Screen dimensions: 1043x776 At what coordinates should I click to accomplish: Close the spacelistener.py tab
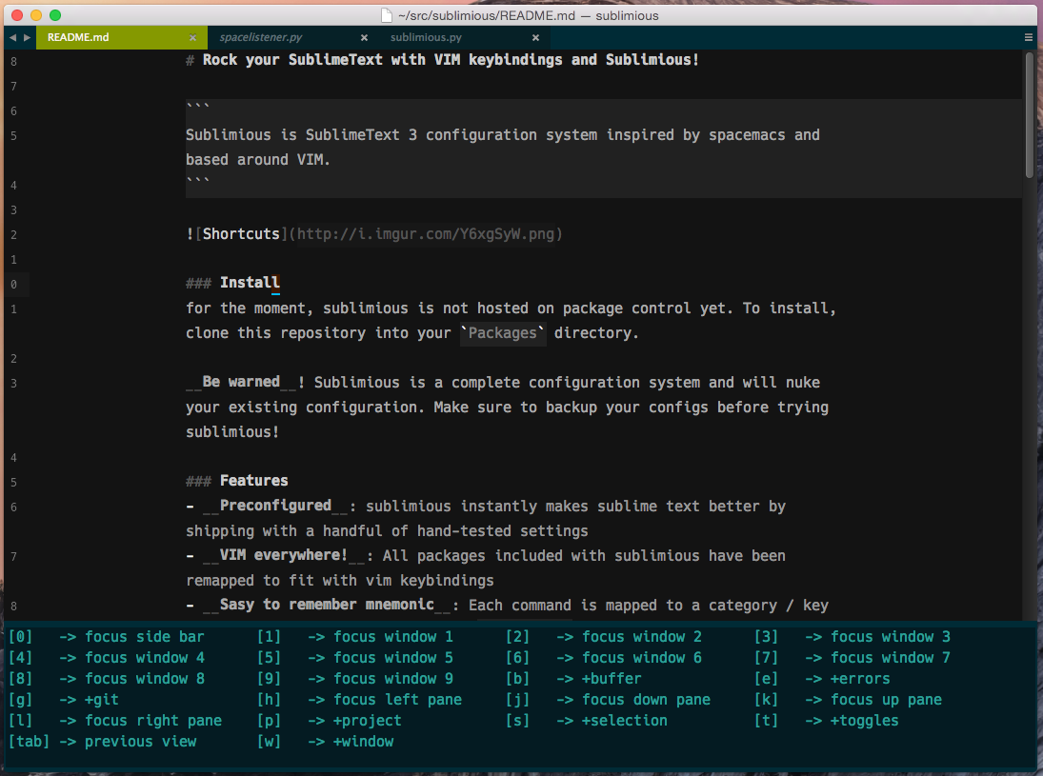[364, 37]
